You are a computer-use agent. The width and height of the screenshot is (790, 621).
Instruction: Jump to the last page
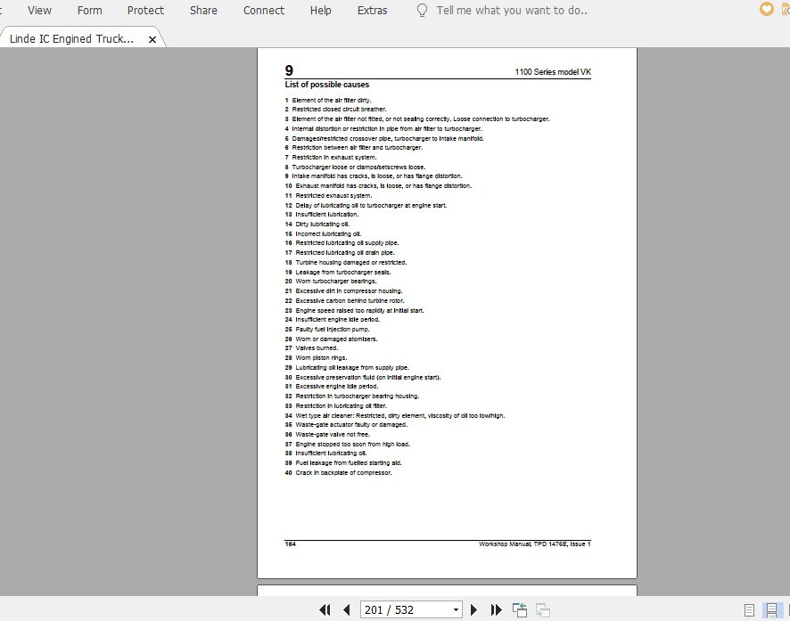click(x=496, y=610)
